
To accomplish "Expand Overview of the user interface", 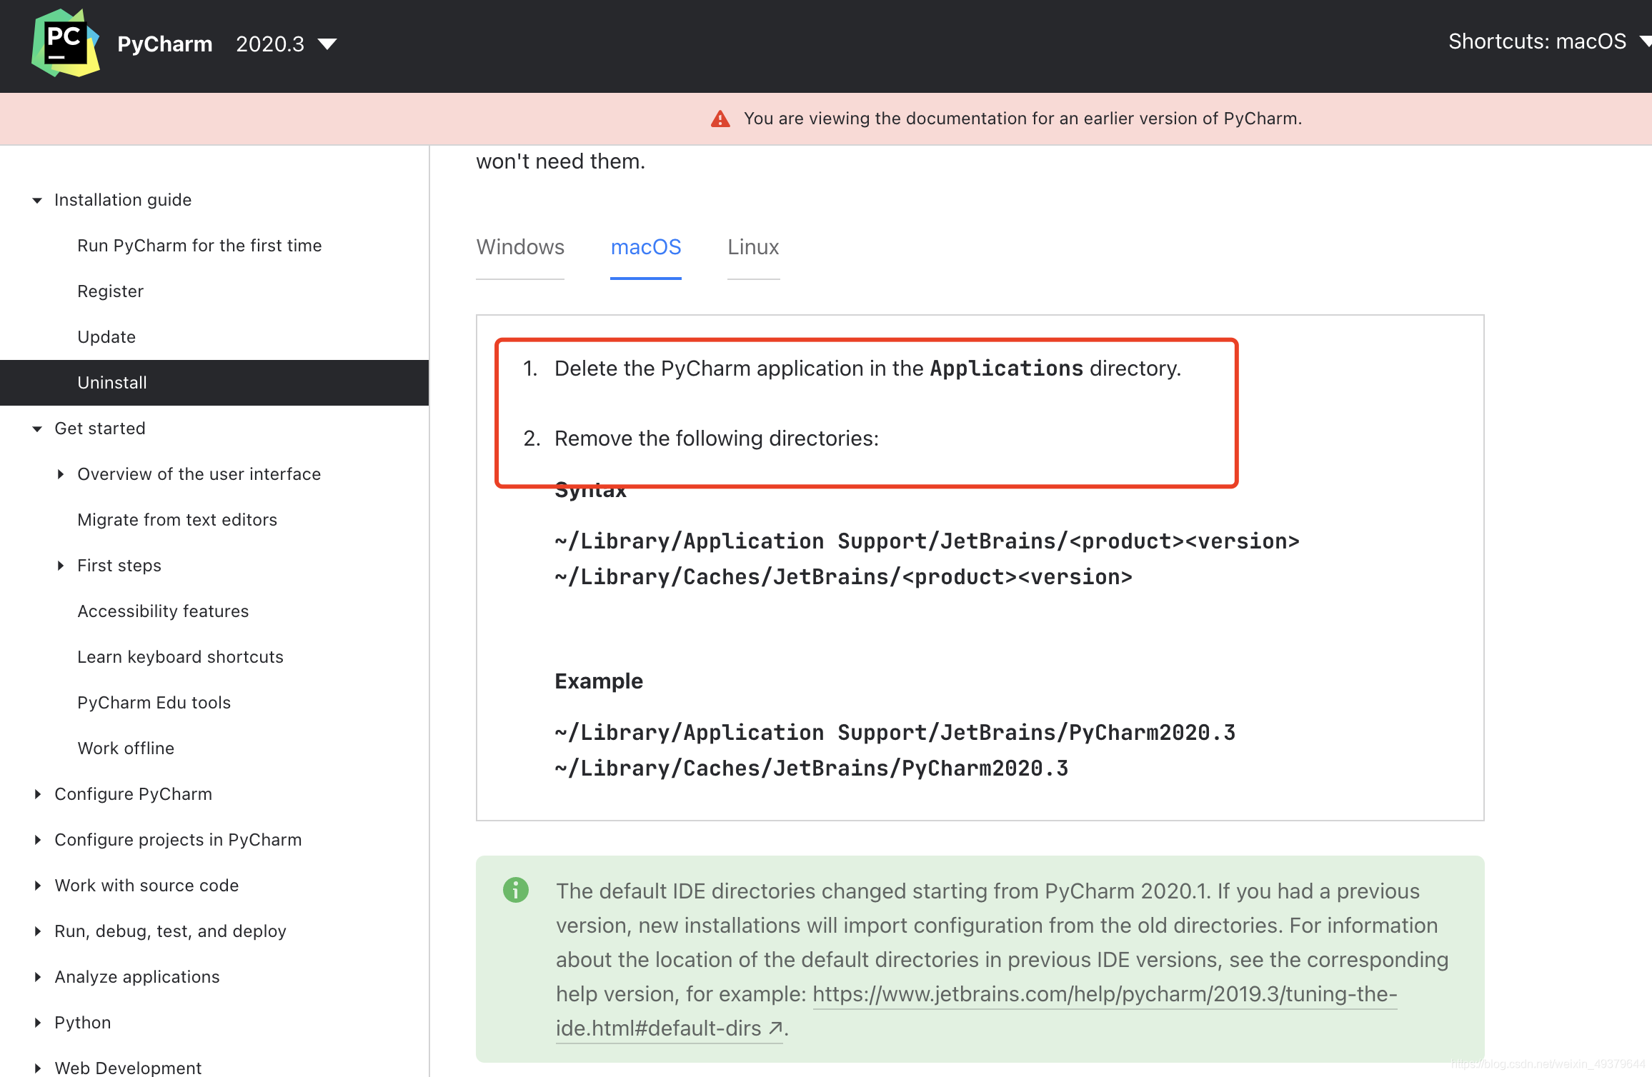I will (61, 474).
